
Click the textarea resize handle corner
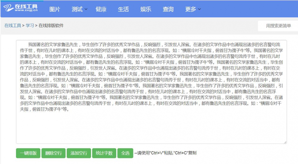[x=285, y=142]
